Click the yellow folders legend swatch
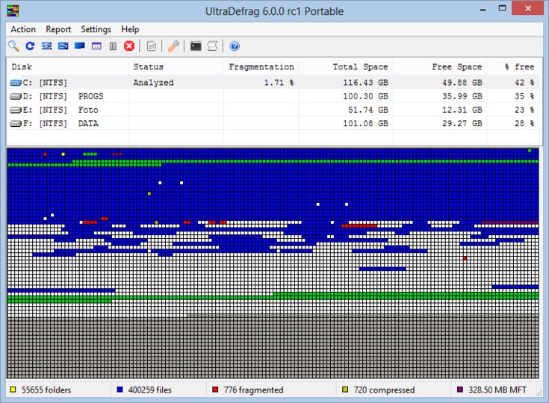 tap(13, 390)
